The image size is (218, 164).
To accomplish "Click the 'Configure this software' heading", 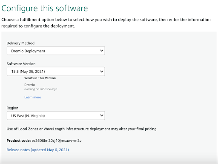I will point(45,9).
